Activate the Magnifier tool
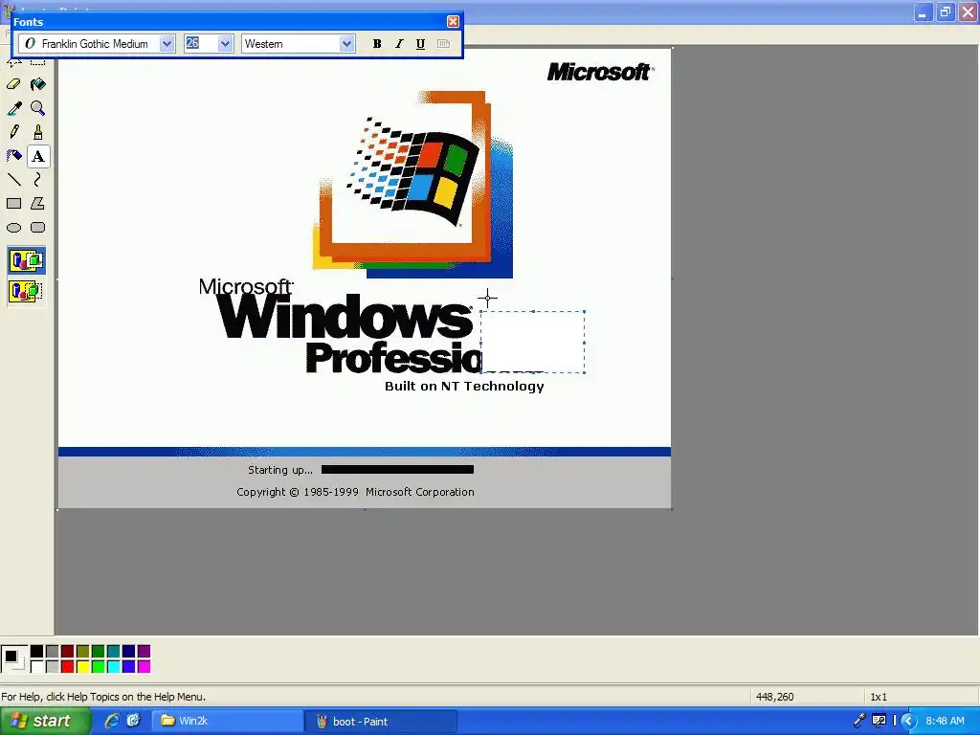The width and height of the screenshot is (980, 735). click(x=37, y=108)
